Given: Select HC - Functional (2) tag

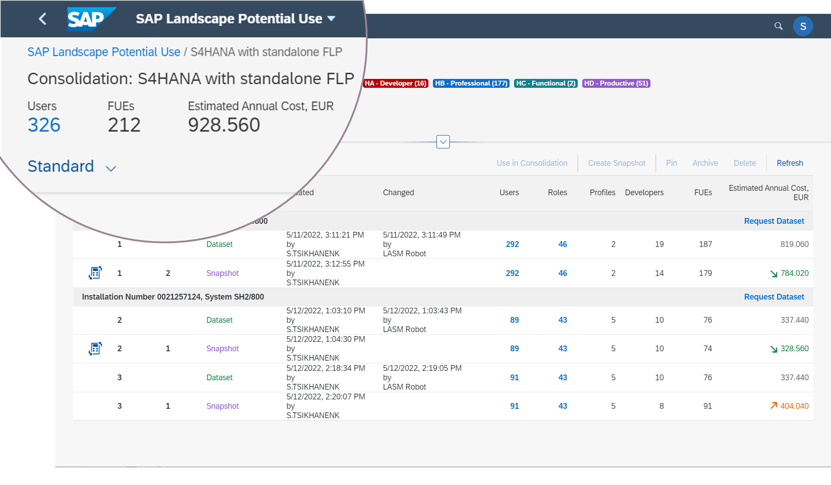Looking at the screenshot, I should tap(546, 83).
